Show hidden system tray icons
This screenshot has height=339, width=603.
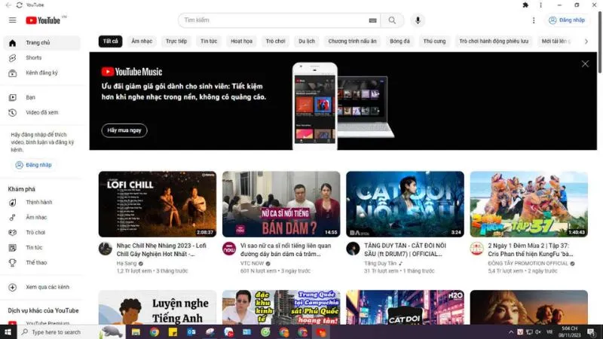coord(511,332)
